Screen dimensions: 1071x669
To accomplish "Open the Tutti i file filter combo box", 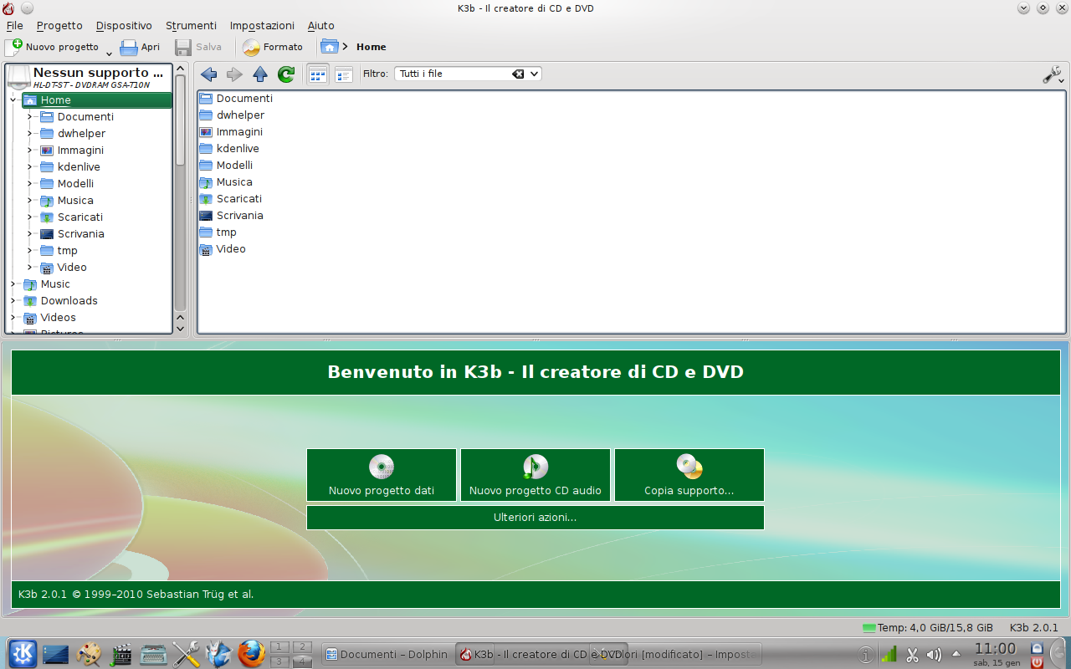I will tap(468, 74).
